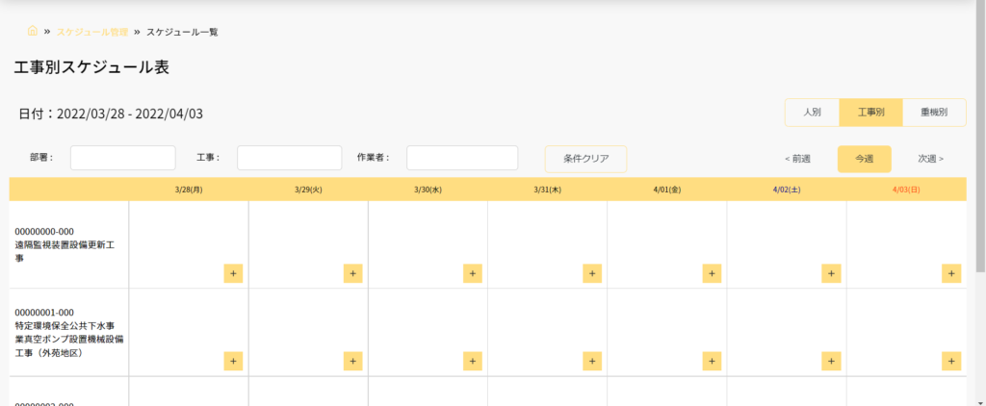Add schedule for 00000001-000 on 4/01
The image size is (986, 406).
point(712,361)
